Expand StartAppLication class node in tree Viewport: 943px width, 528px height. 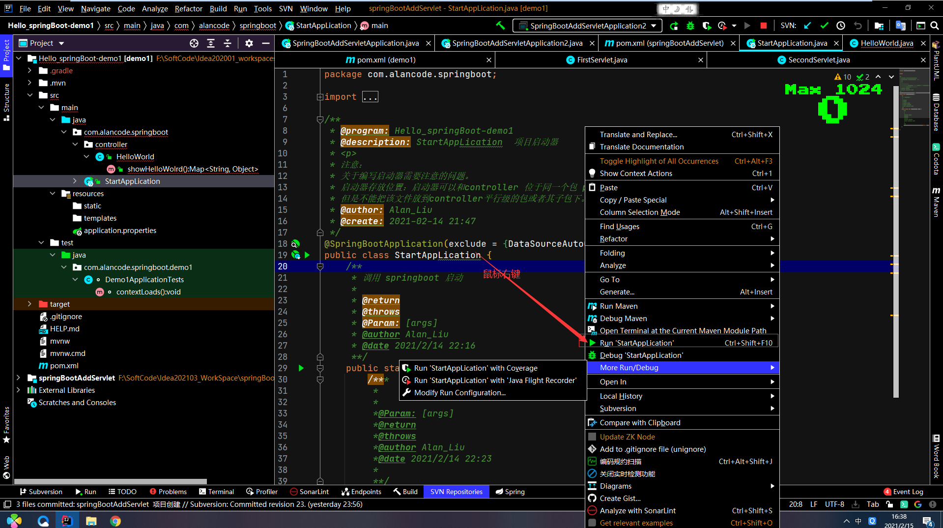[75, 181]
